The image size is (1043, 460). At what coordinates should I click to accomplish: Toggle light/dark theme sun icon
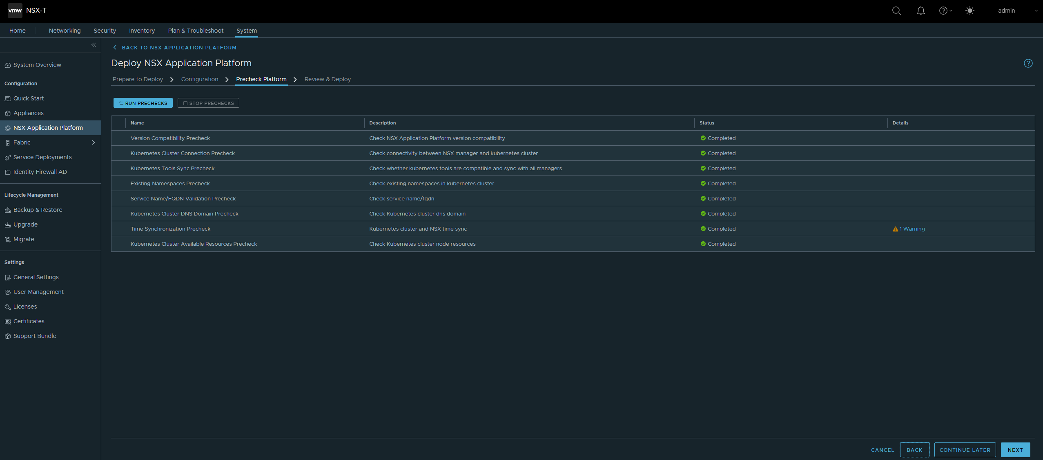[970, 11]
